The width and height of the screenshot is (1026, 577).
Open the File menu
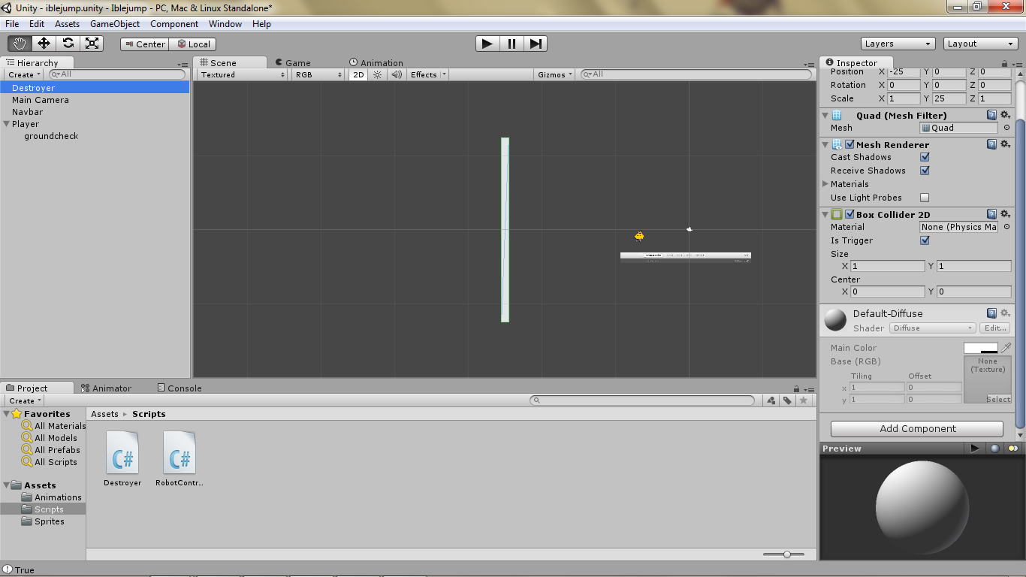tap(12, 24)
